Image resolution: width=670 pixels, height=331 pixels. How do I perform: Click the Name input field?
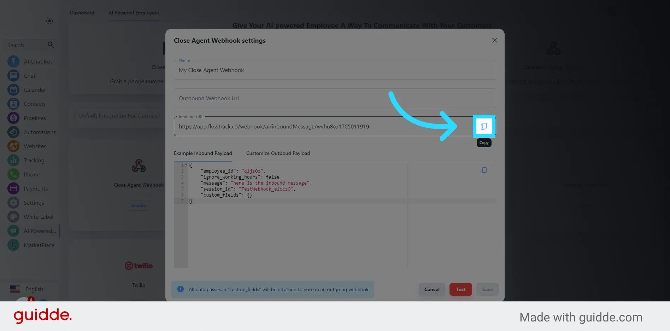click(335, 70)
